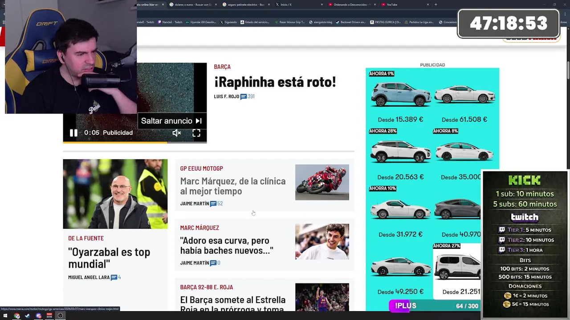Open the Backseat Drivers bookmark
The width and height of the screenshot is (570, 320).
(x=351, y=22)
